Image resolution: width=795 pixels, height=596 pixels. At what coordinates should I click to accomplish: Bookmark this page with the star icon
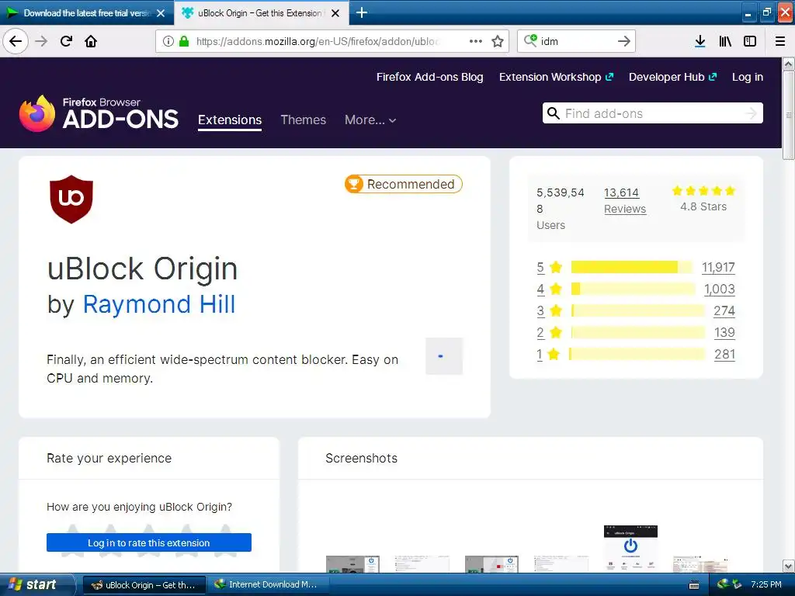coord(498,41)
